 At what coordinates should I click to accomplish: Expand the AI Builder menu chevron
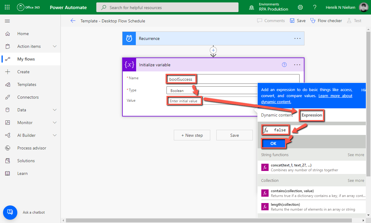coord(55,135)
